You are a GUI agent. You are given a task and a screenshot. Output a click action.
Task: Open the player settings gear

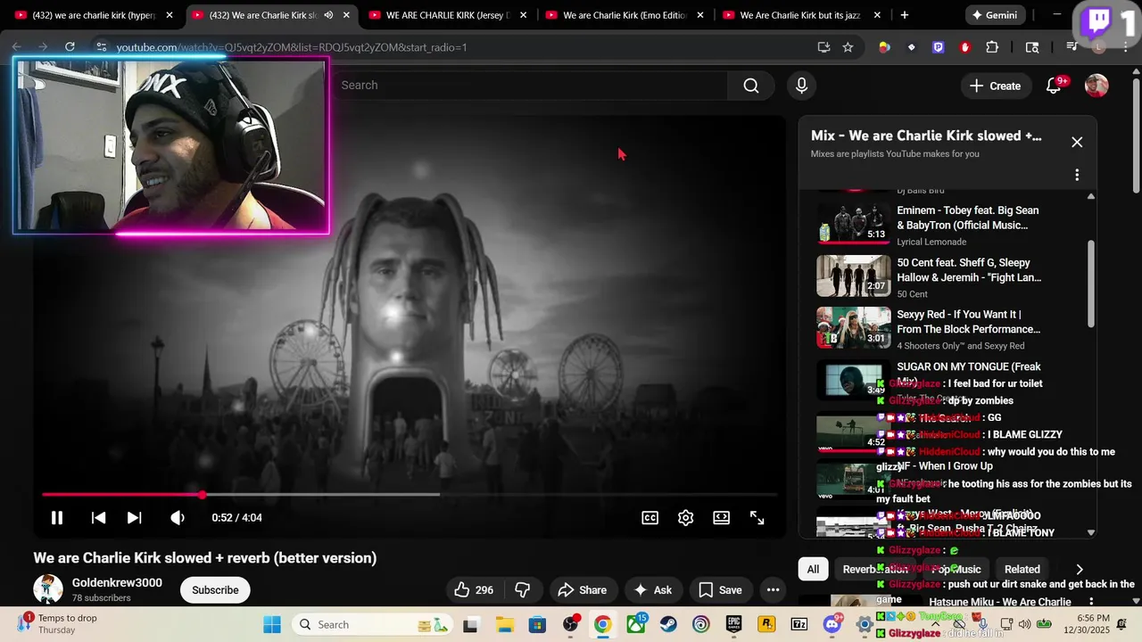click(685, 517)
